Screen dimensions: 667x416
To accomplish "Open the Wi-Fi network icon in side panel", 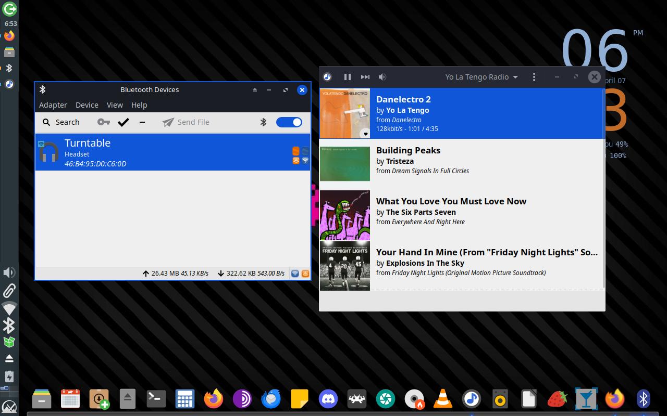I will [x=9, y=308].
